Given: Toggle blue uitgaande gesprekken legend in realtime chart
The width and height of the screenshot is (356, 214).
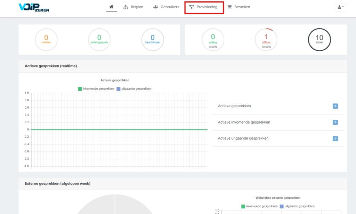Looking at the screenshot, I should pos(134,89).
